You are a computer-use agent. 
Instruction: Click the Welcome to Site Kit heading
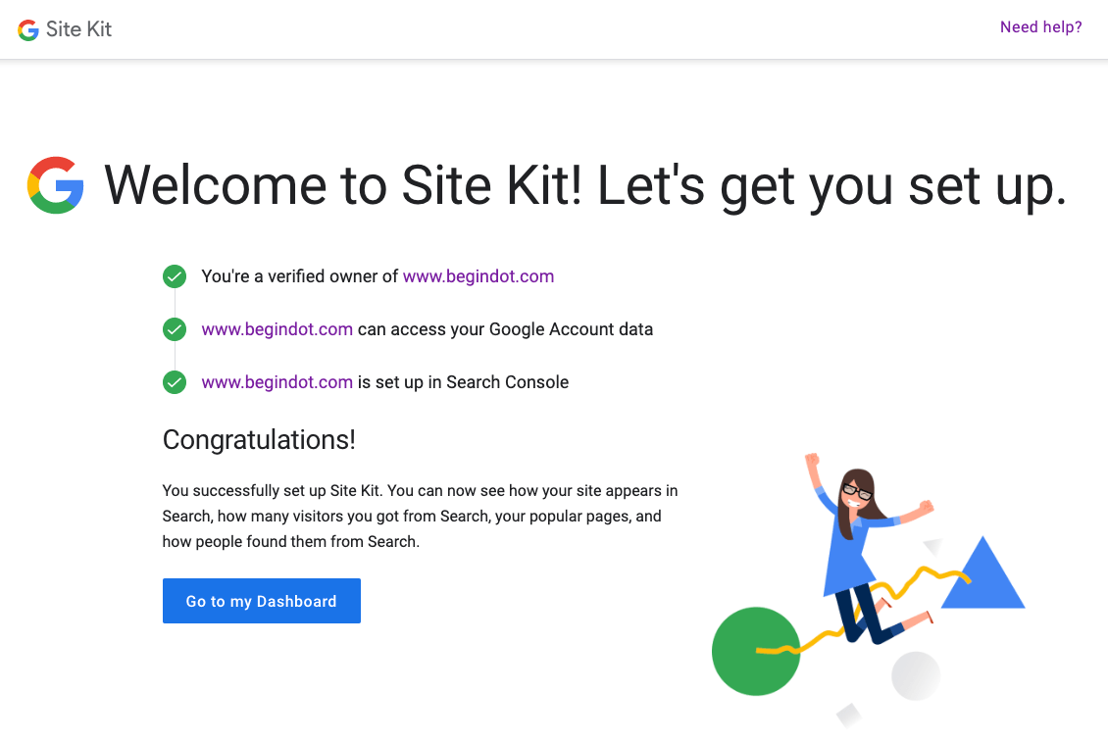coord(585,186)
